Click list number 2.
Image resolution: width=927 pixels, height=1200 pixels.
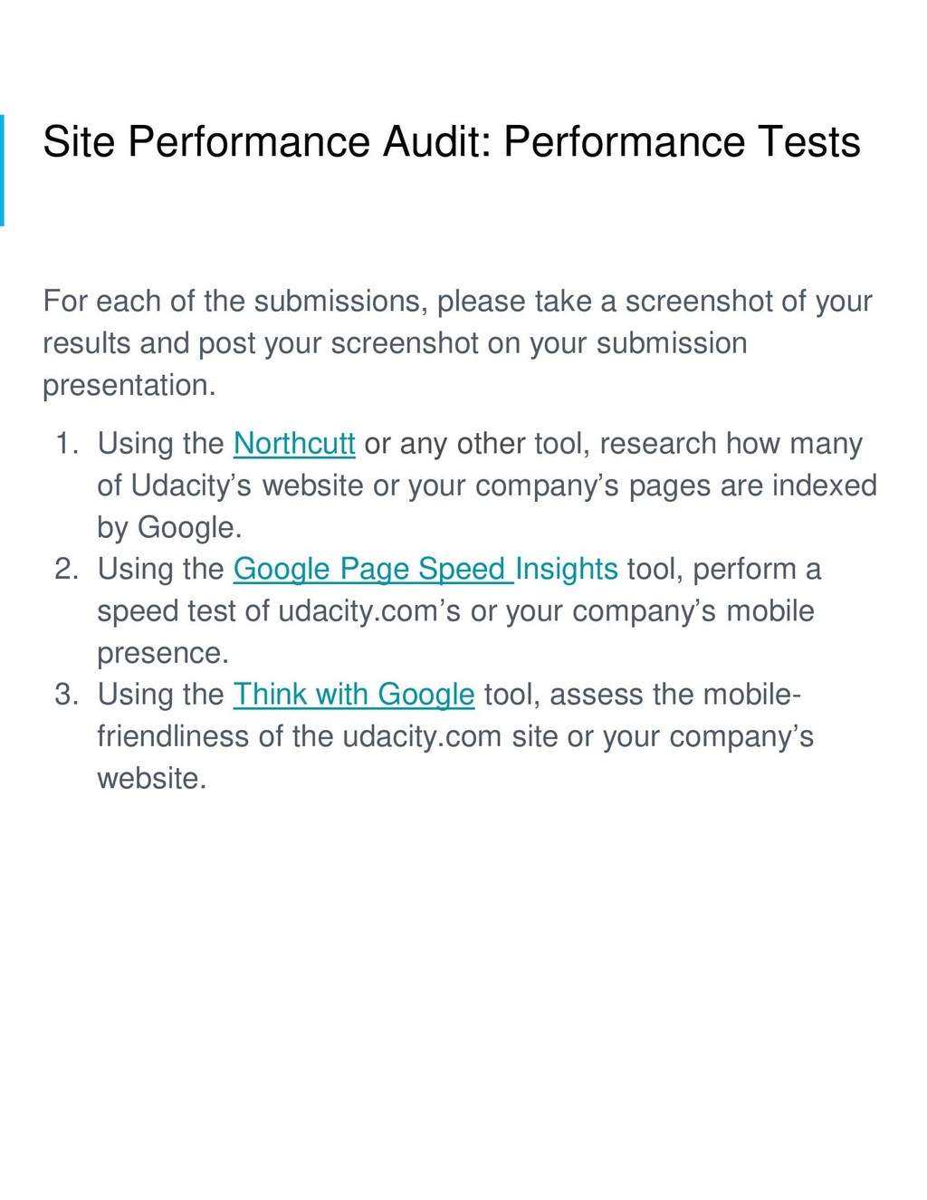(64, 570)
